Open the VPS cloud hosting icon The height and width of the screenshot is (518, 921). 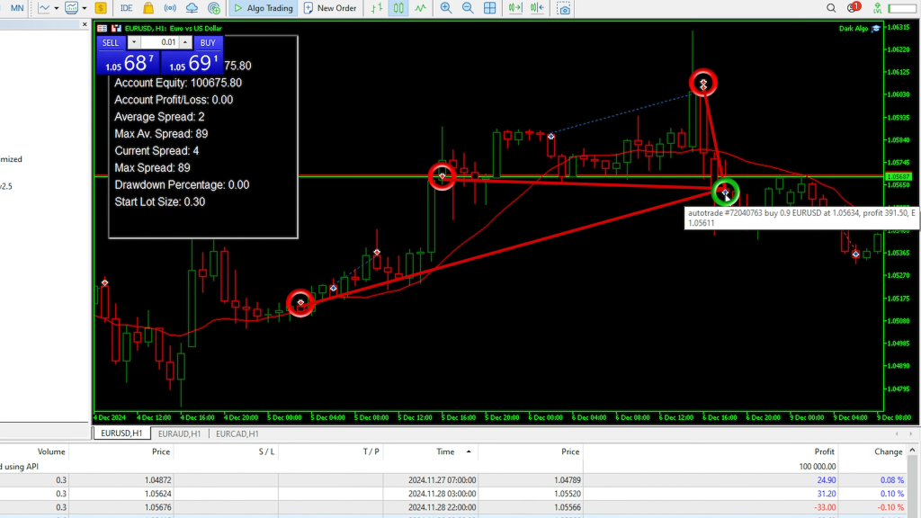192,9
